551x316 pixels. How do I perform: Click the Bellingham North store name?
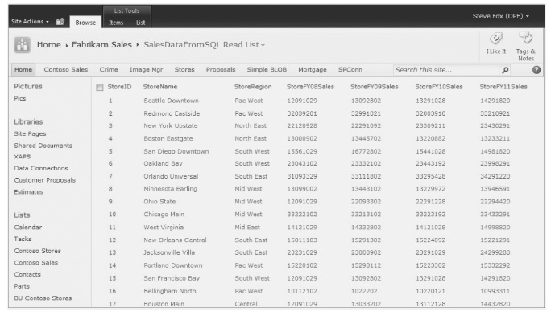coord(170,291)
